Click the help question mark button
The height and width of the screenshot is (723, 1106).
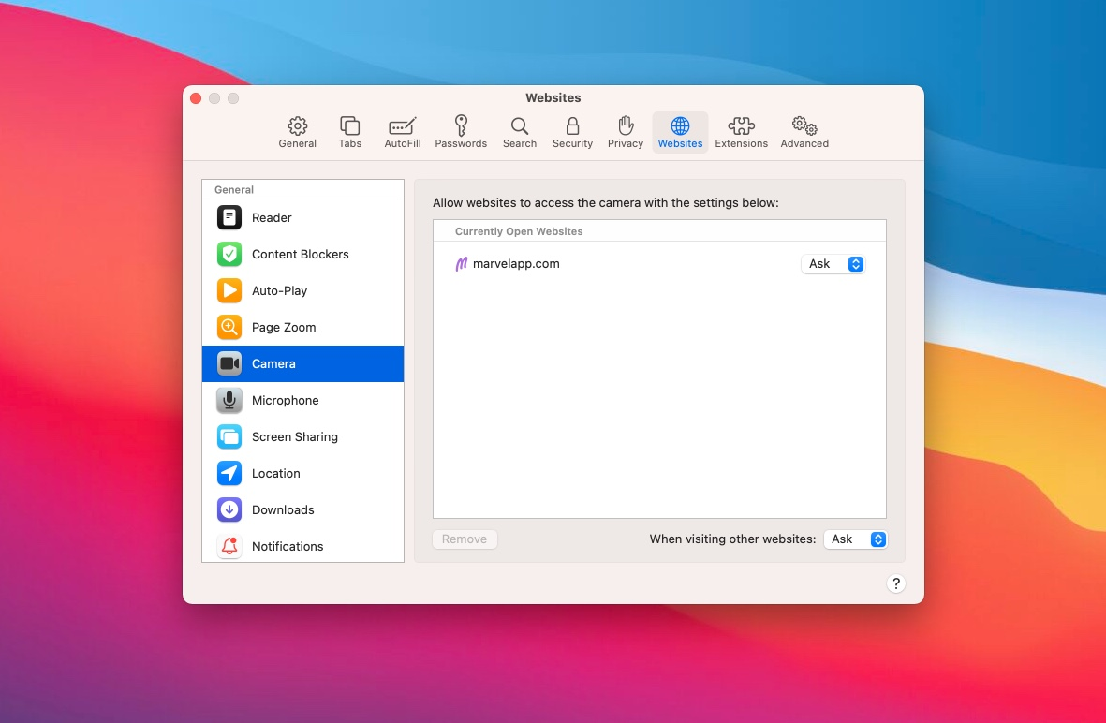[x=895, y=583]
